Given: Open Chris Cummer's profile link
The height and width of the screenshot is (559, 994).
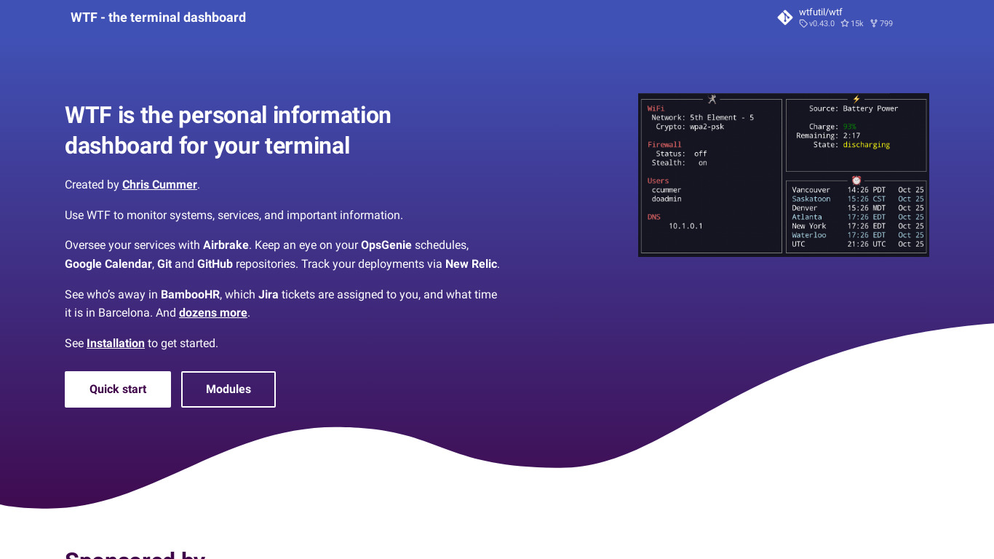Looking at the screenshot, I should coord(159,185).
